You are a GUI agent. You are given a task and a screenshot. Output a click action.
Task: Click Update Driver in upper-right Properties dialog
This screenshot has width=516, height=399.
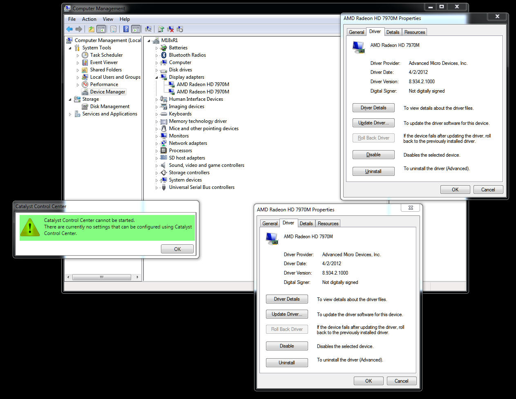[x=373, y=123]
